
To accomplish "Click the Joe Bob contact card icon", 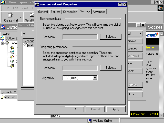I will 3,97.
